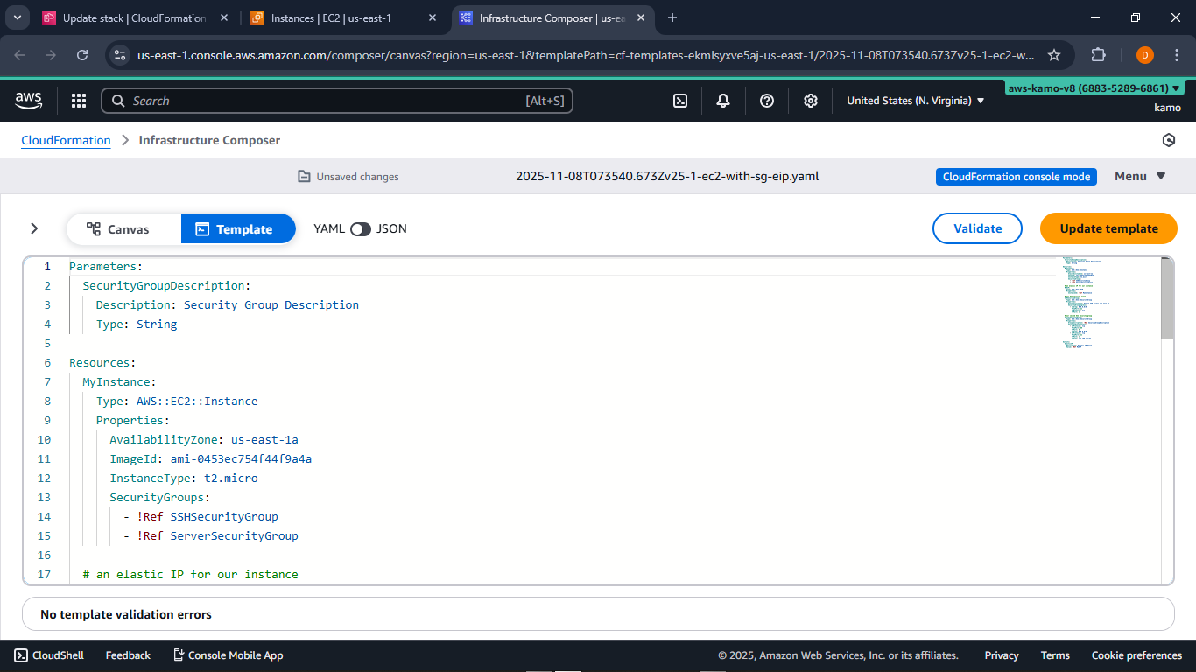Open the Infrastructure Composer Menu dropdown
This screenshot has width=1196, height=672.
[x=1139, y=175]
